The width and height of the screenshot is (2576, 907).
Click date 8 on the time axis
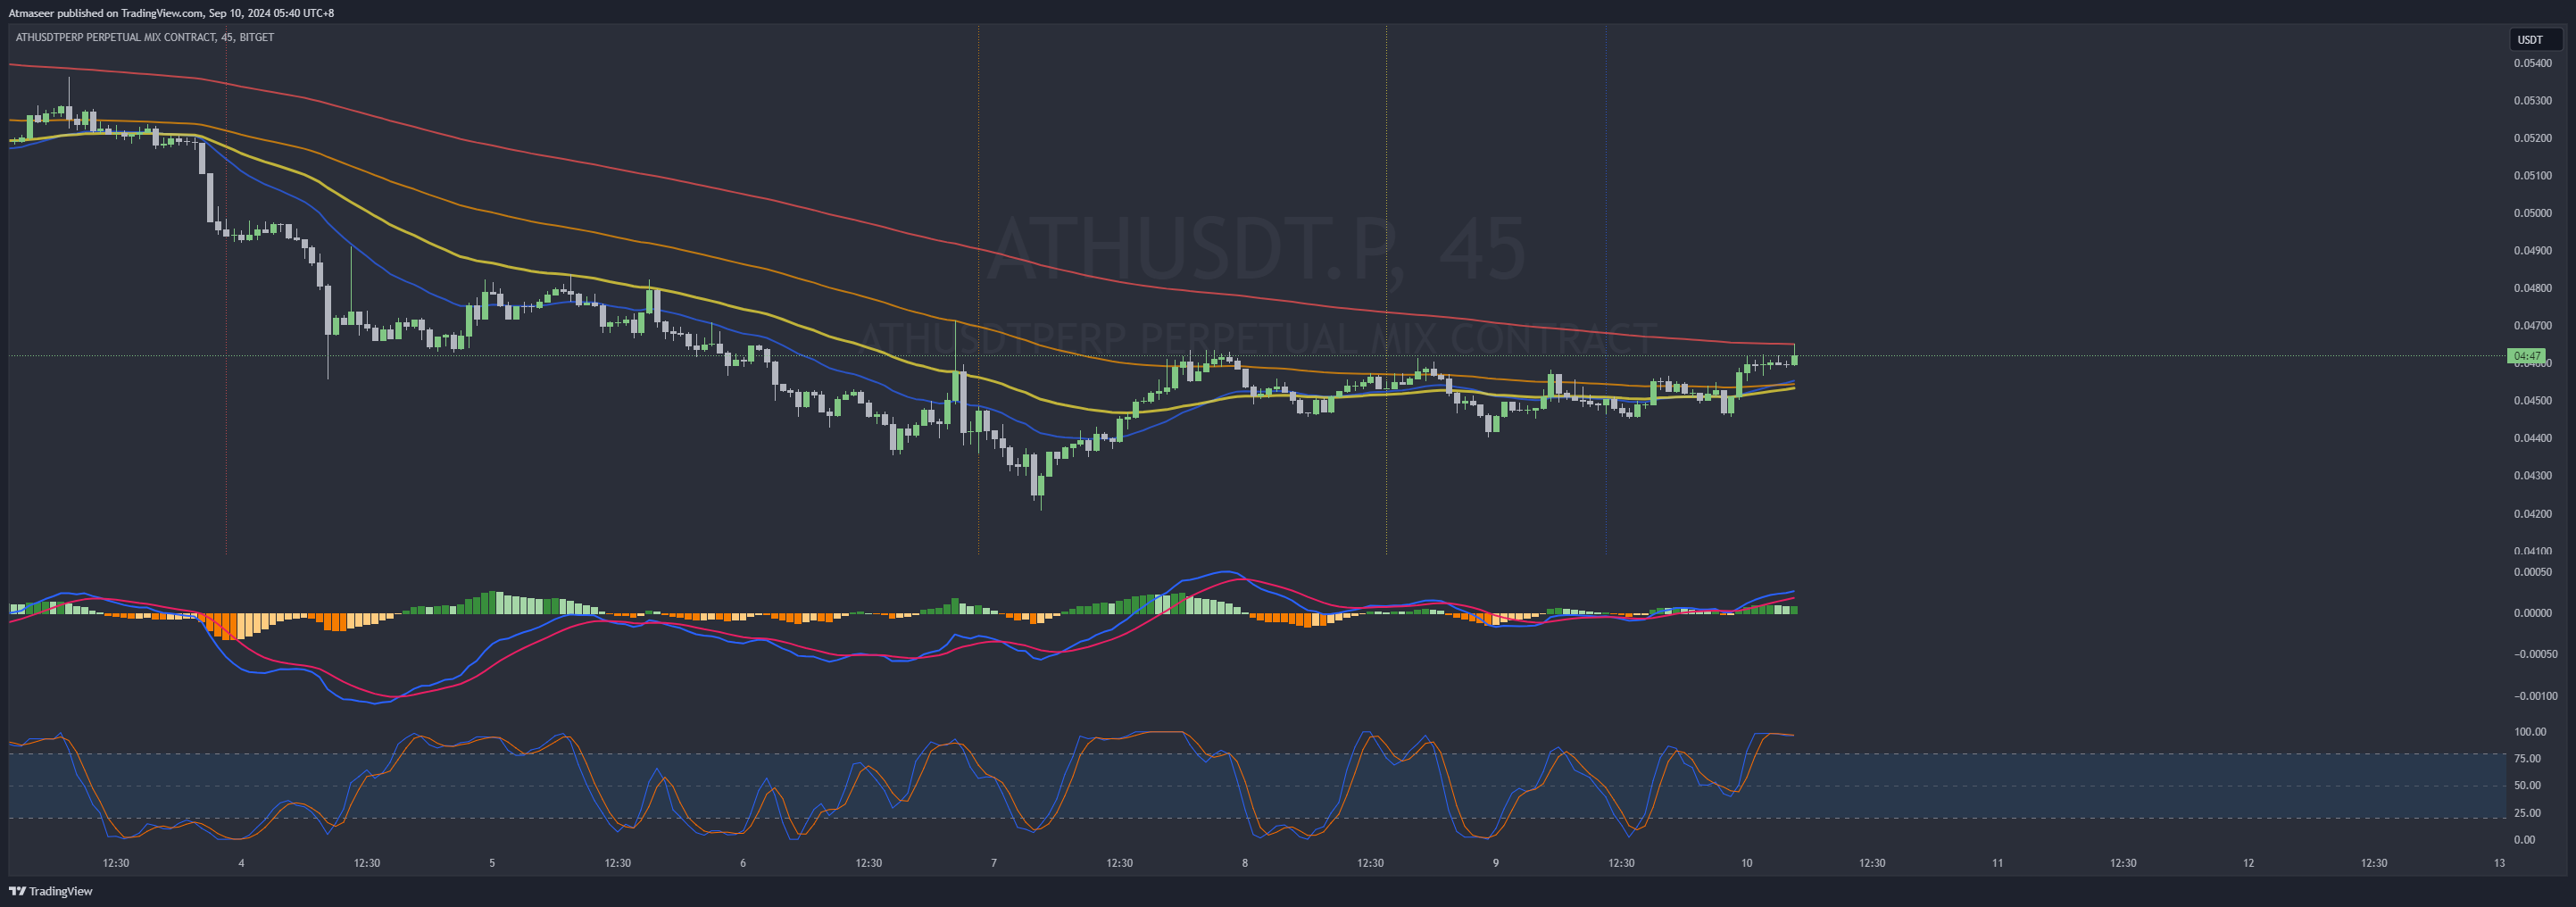pos(1245,863)
